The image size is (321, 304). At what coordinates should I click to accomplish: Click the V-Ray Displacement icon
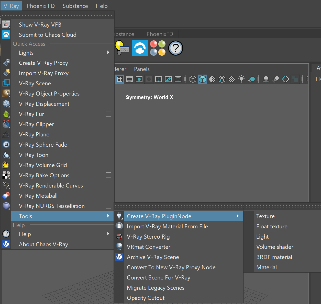pos(6,103)
